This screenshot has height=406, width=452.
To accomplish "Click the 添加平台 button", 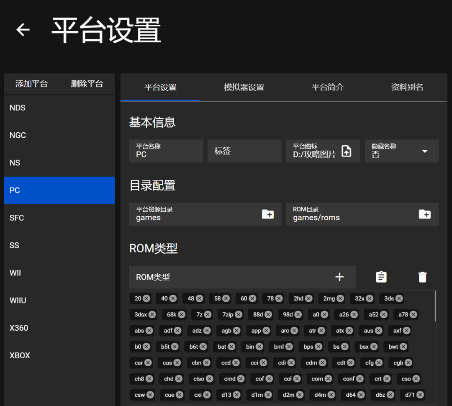I will pyautogui.click(x=31, y=84).
